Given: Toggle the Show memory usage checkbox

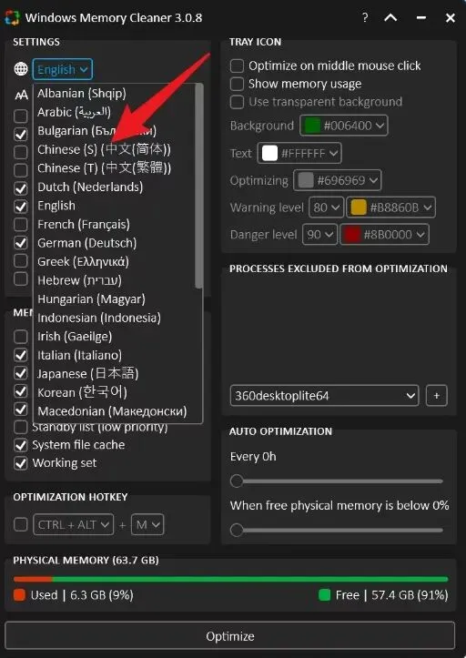Looking at the screenshot, I should [237, 84].
